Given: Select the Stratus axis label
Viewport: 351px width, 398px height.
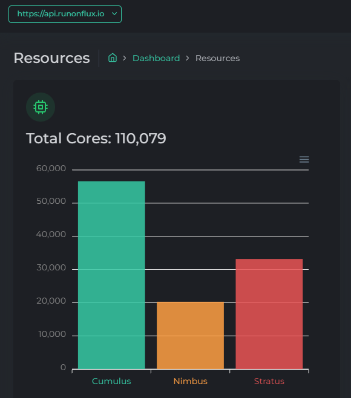Looking at the screenshot, I should coord(269,381).
